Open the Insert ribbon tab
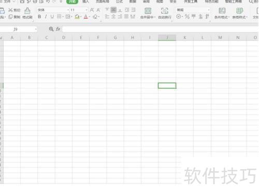Screen dimensions: 259x195 (x=85, y=2)
